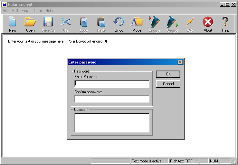Click the Polar Encrypt padlock title bar icon
This screenshot has width=238, height=165.
[5, 5]
